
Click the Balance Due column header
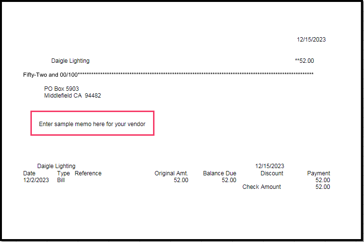pyautogui.click(x=219, y=173)
